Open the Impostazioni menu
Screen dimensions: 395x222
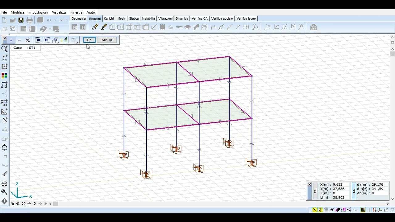tap(38, 12)
